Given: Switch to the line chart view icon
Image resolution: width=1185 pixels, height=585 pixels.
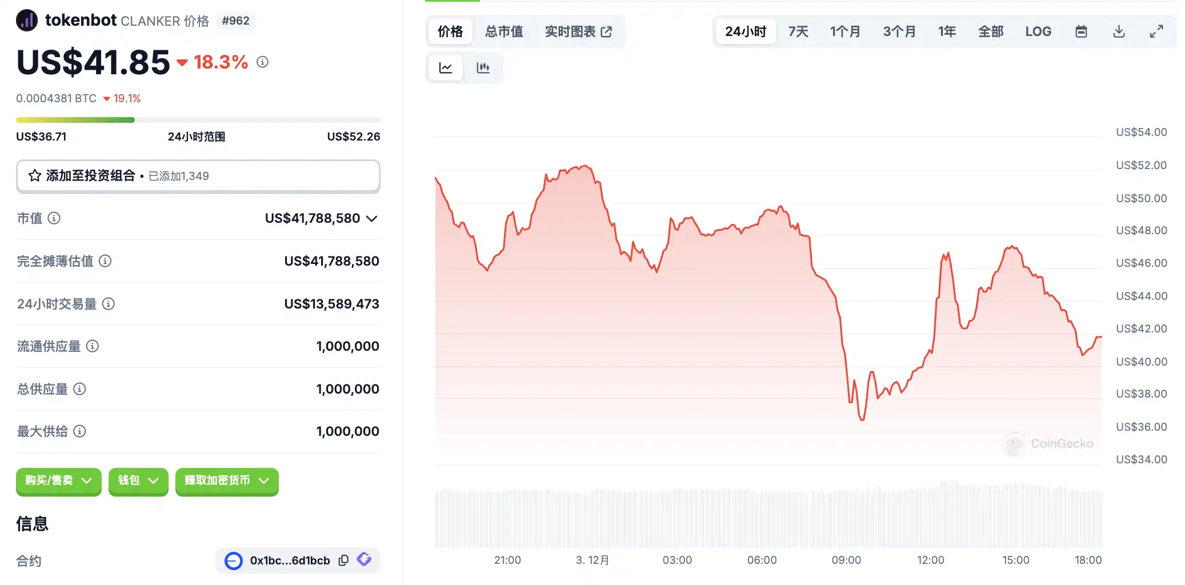Looking at the screenshot, I should (x=446, y=68).
